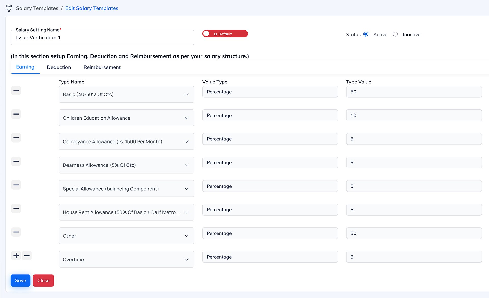Remove the Overtime row

point(27,256)
